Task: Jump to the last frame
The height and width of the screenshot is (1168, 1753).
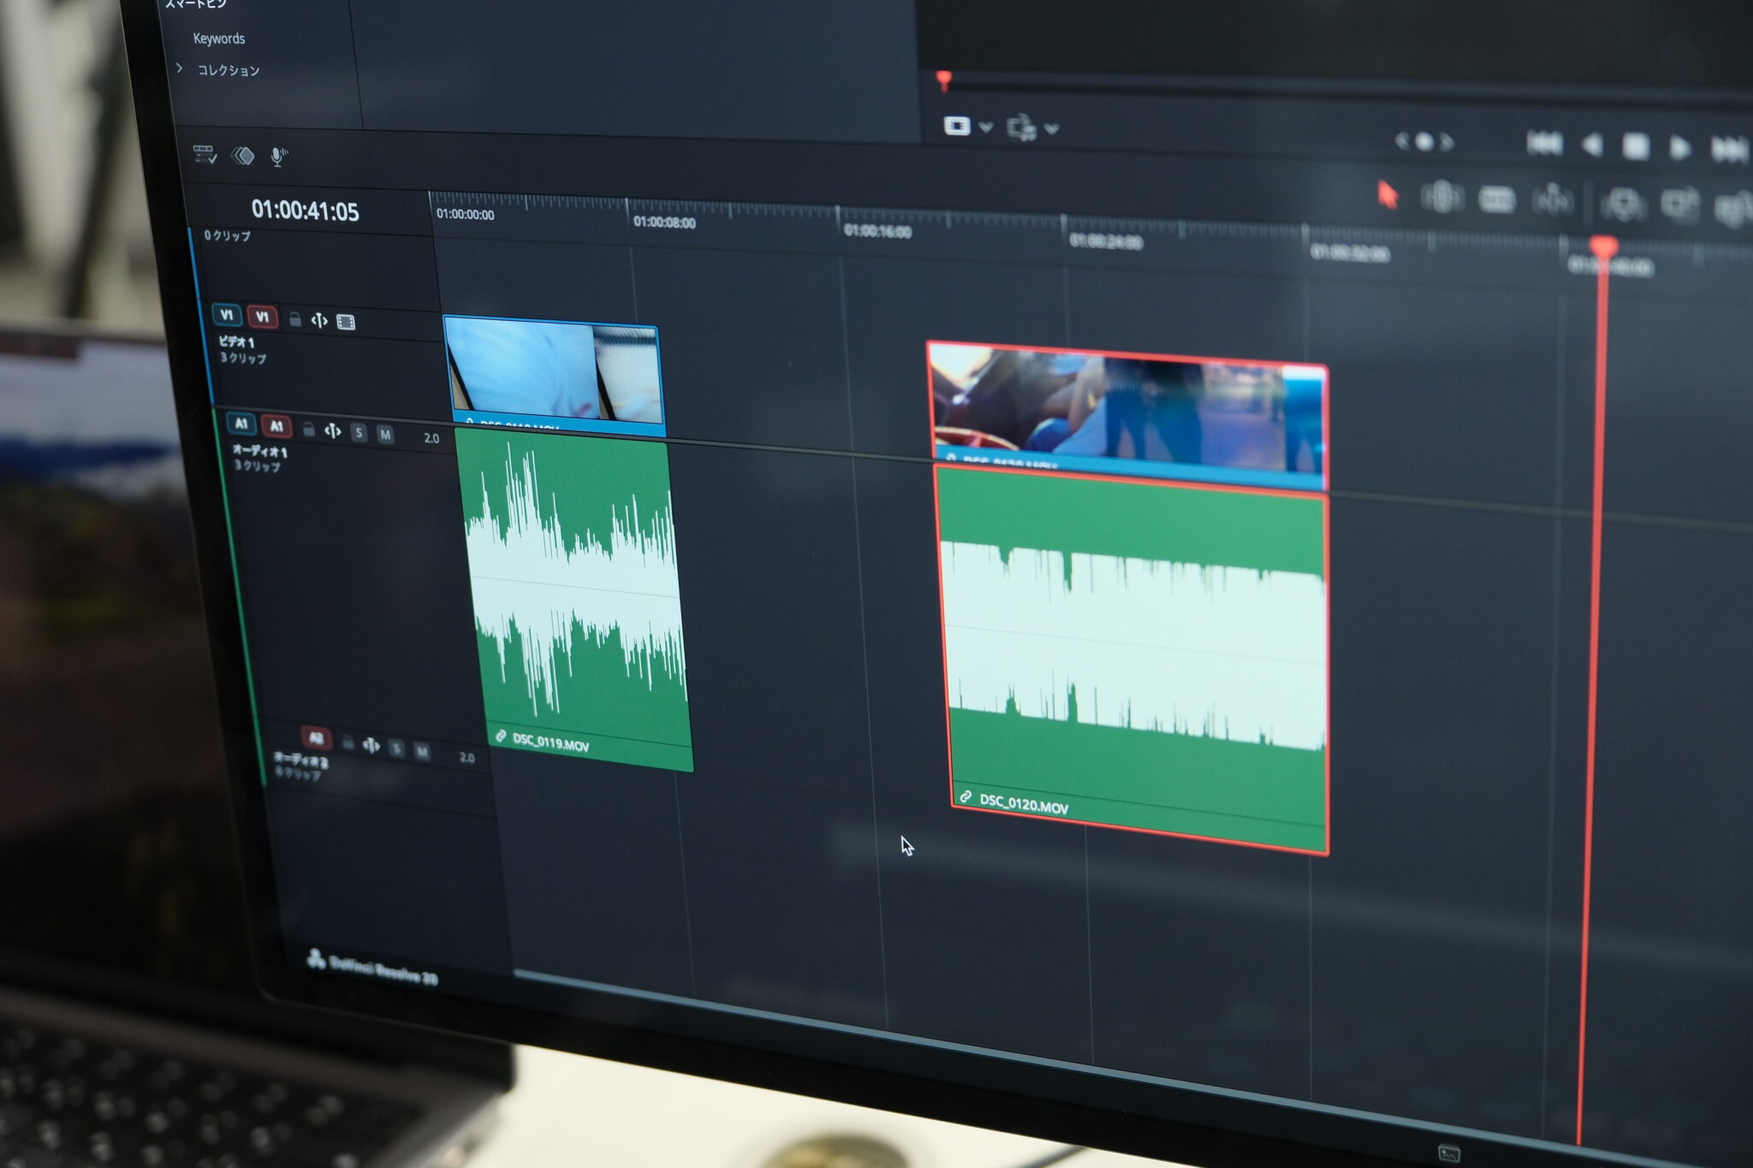Action: pos(1728,150)
